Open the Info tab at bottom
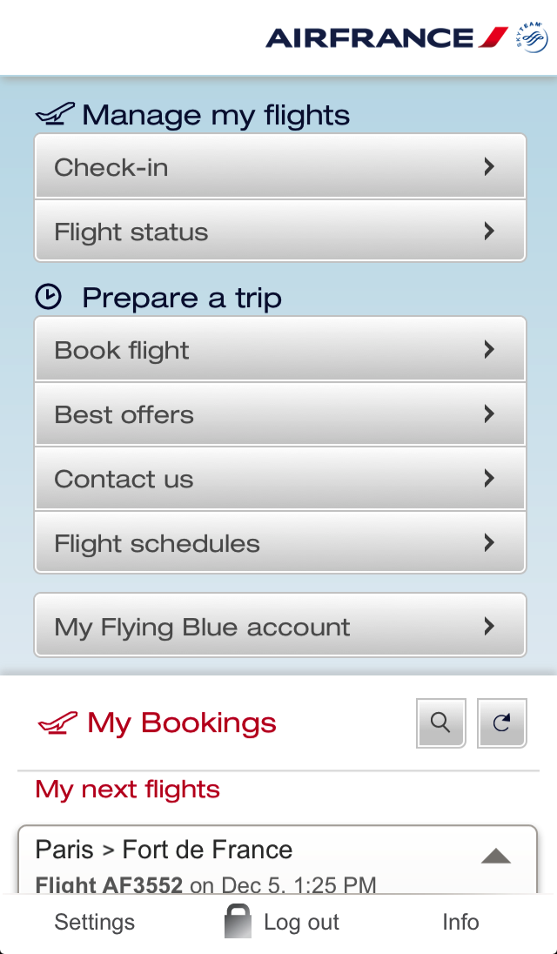The image size is (557, 954). (460, 922)
